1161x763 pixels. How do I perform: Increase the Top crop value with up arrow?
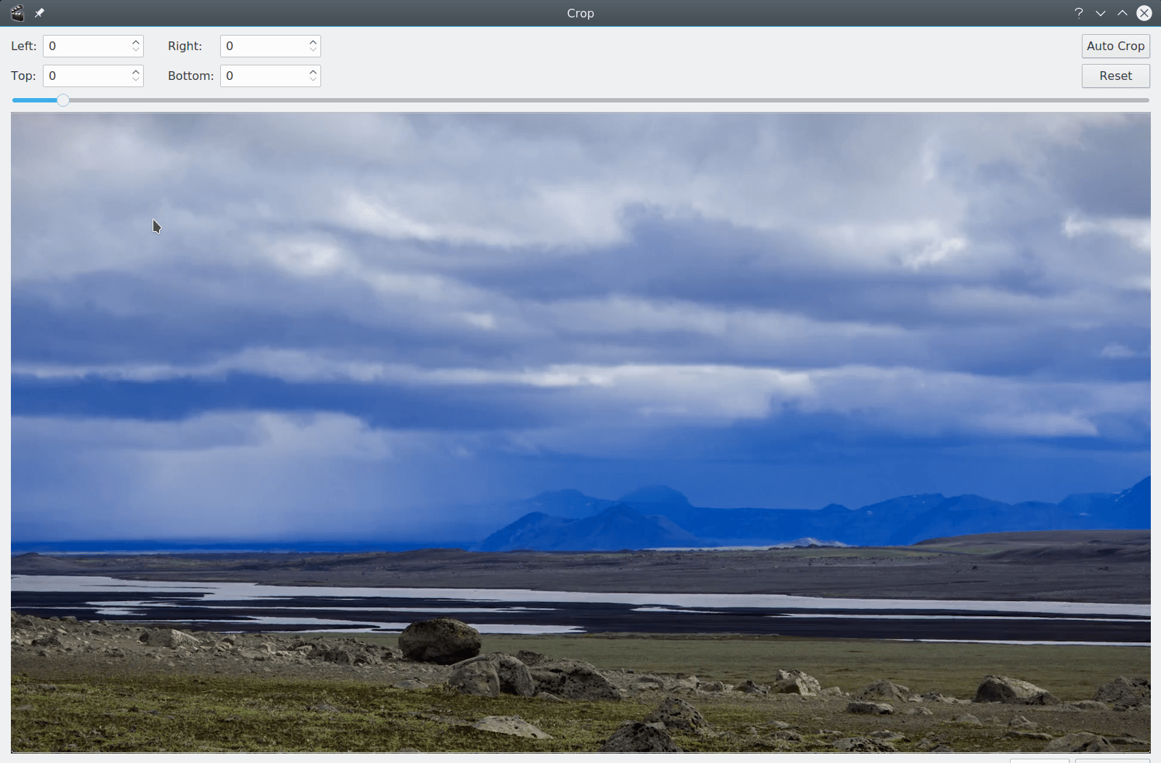pos(136,72)
